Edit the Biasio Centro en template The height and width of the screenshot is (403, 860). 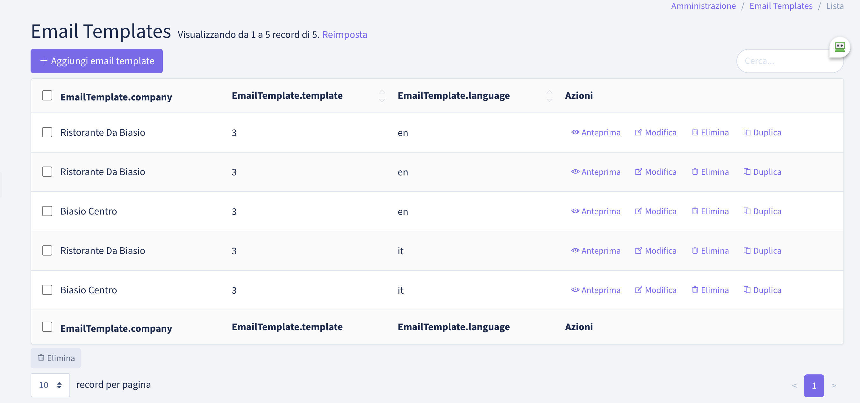pos(656,211)
